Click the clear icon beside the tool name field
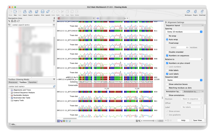Screen dimensions: 214x136 point(54,86)
